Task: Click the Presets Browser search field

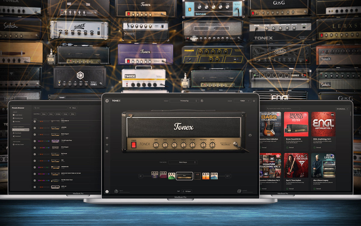Action: tap(51, 108)
